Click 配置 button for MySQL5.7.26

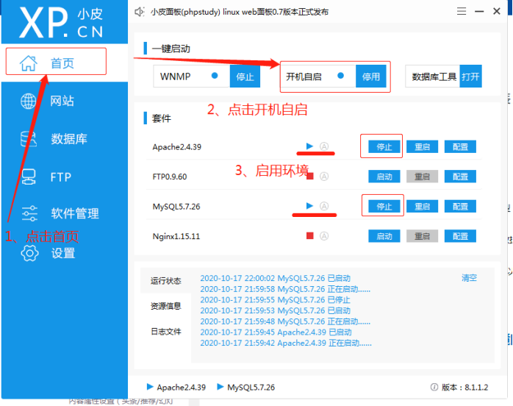(x=460, y=207)
